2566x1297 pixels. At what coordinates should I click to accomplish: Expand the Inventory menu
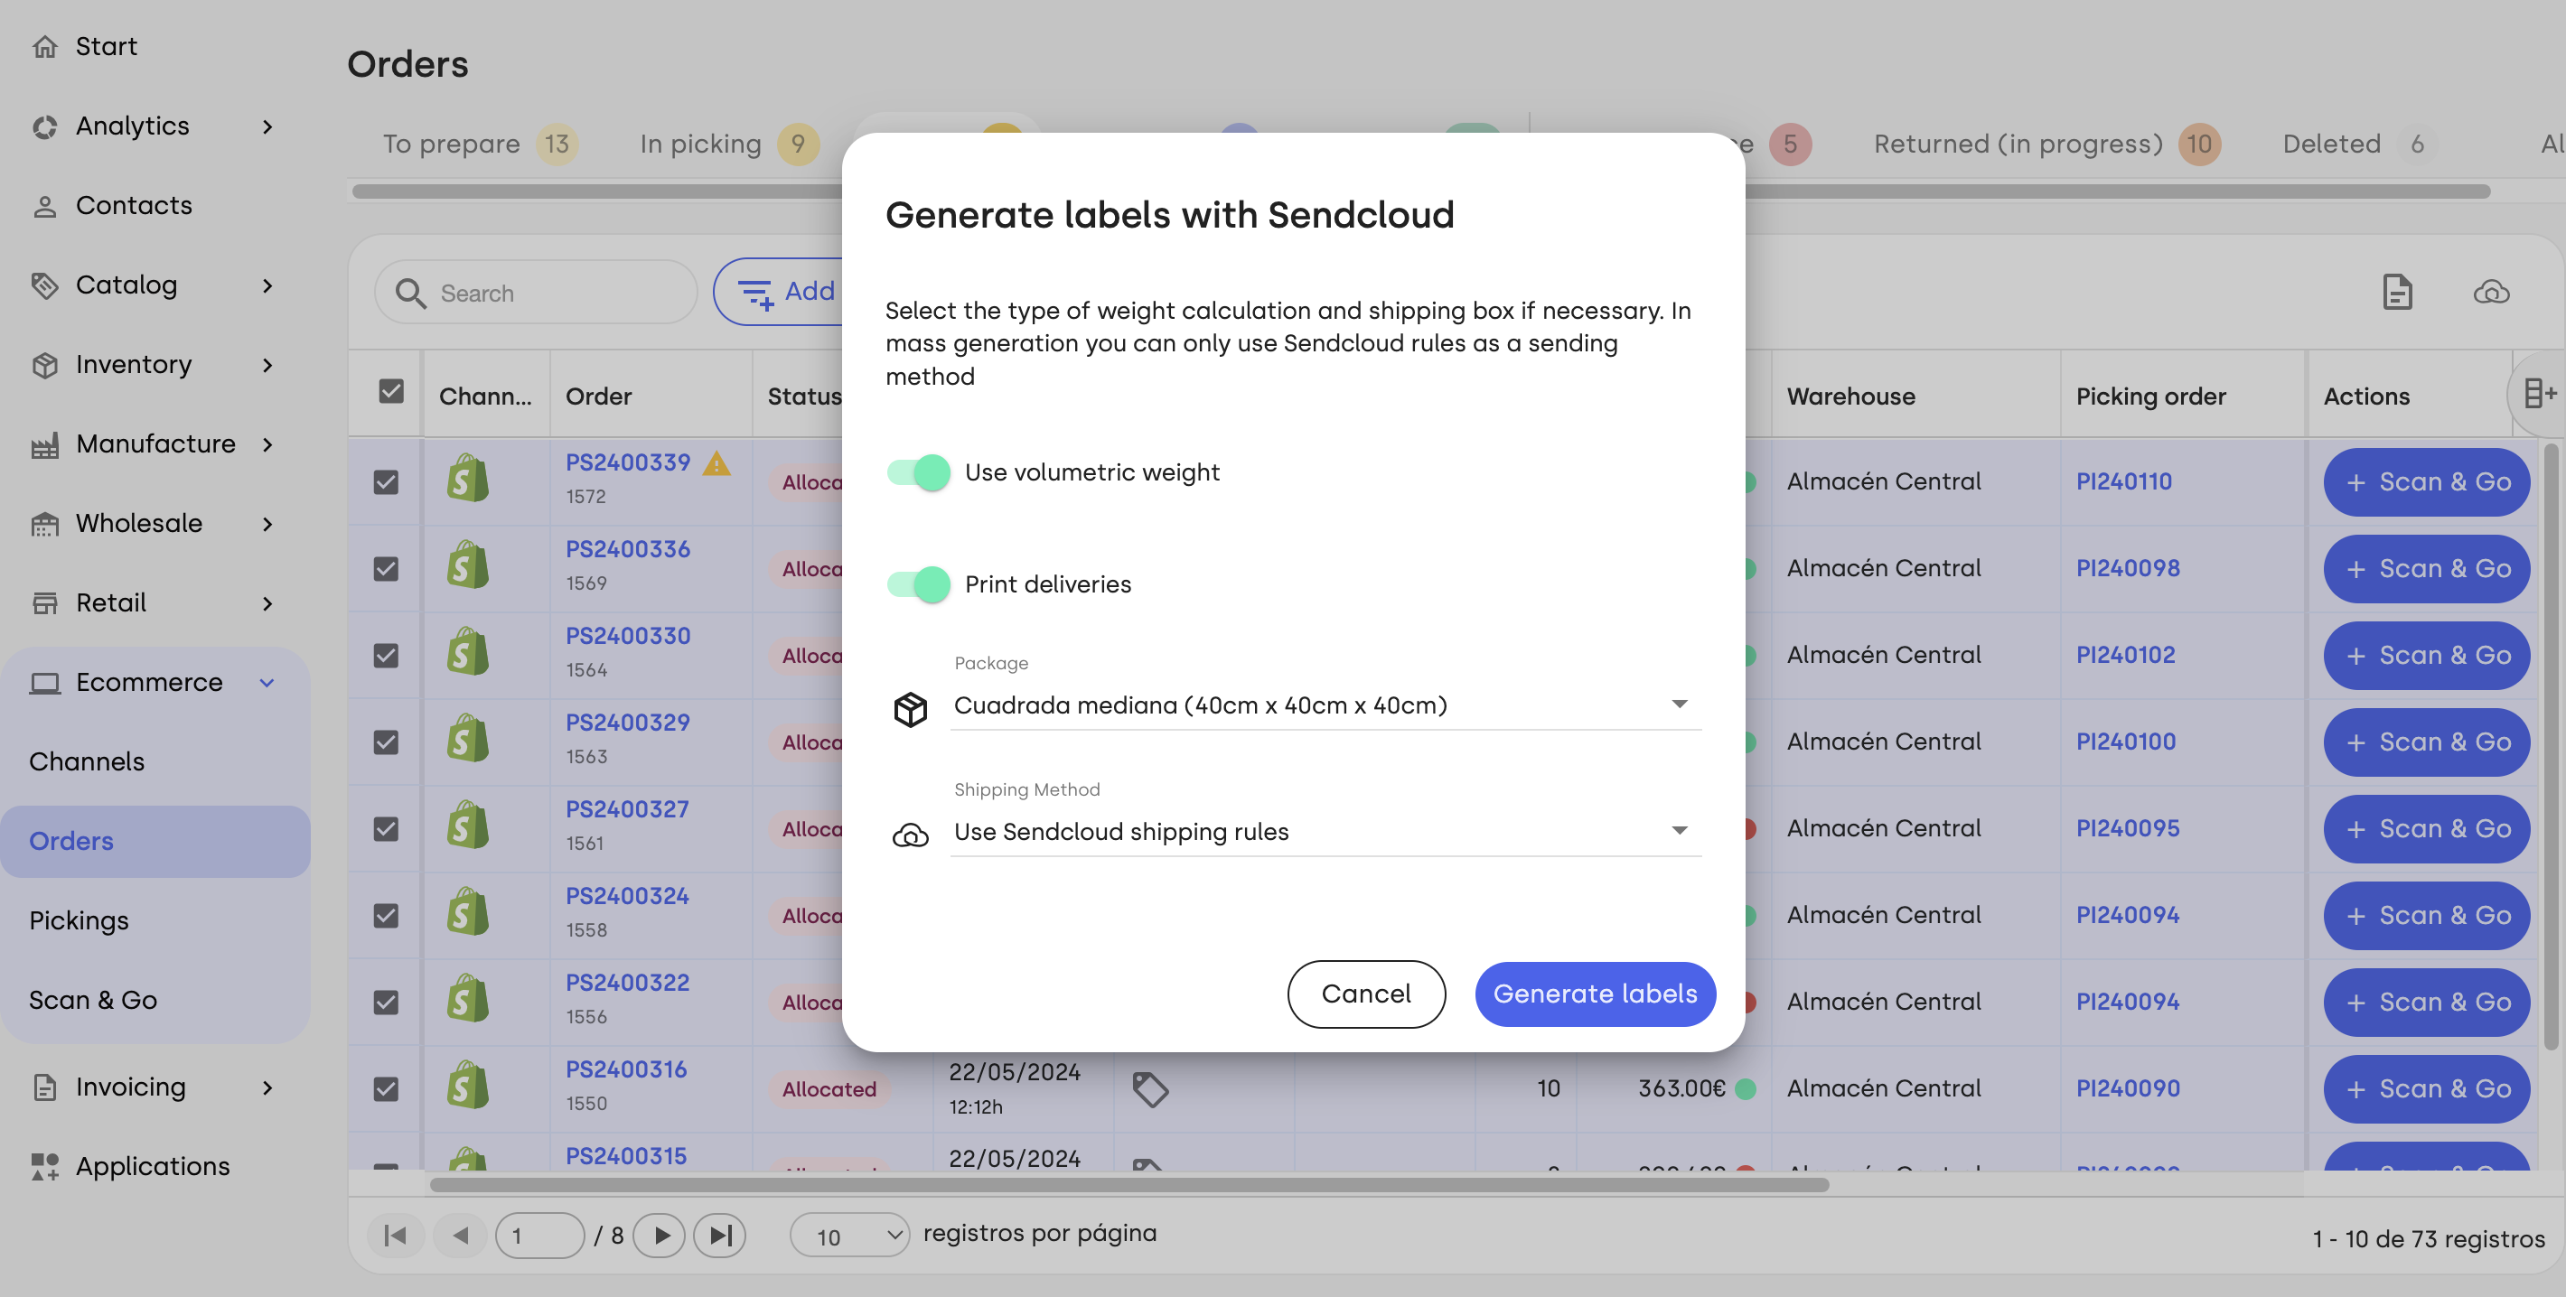click(x=267, y=365)
